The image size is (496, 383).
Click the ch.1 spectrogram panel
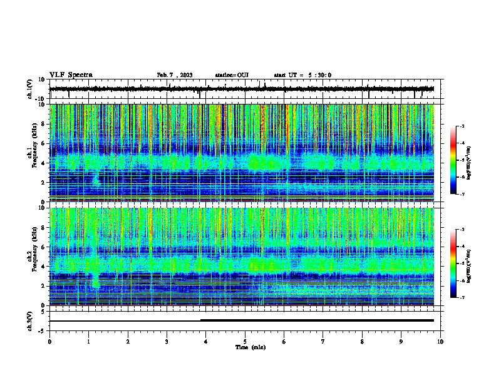pos(246,153)
